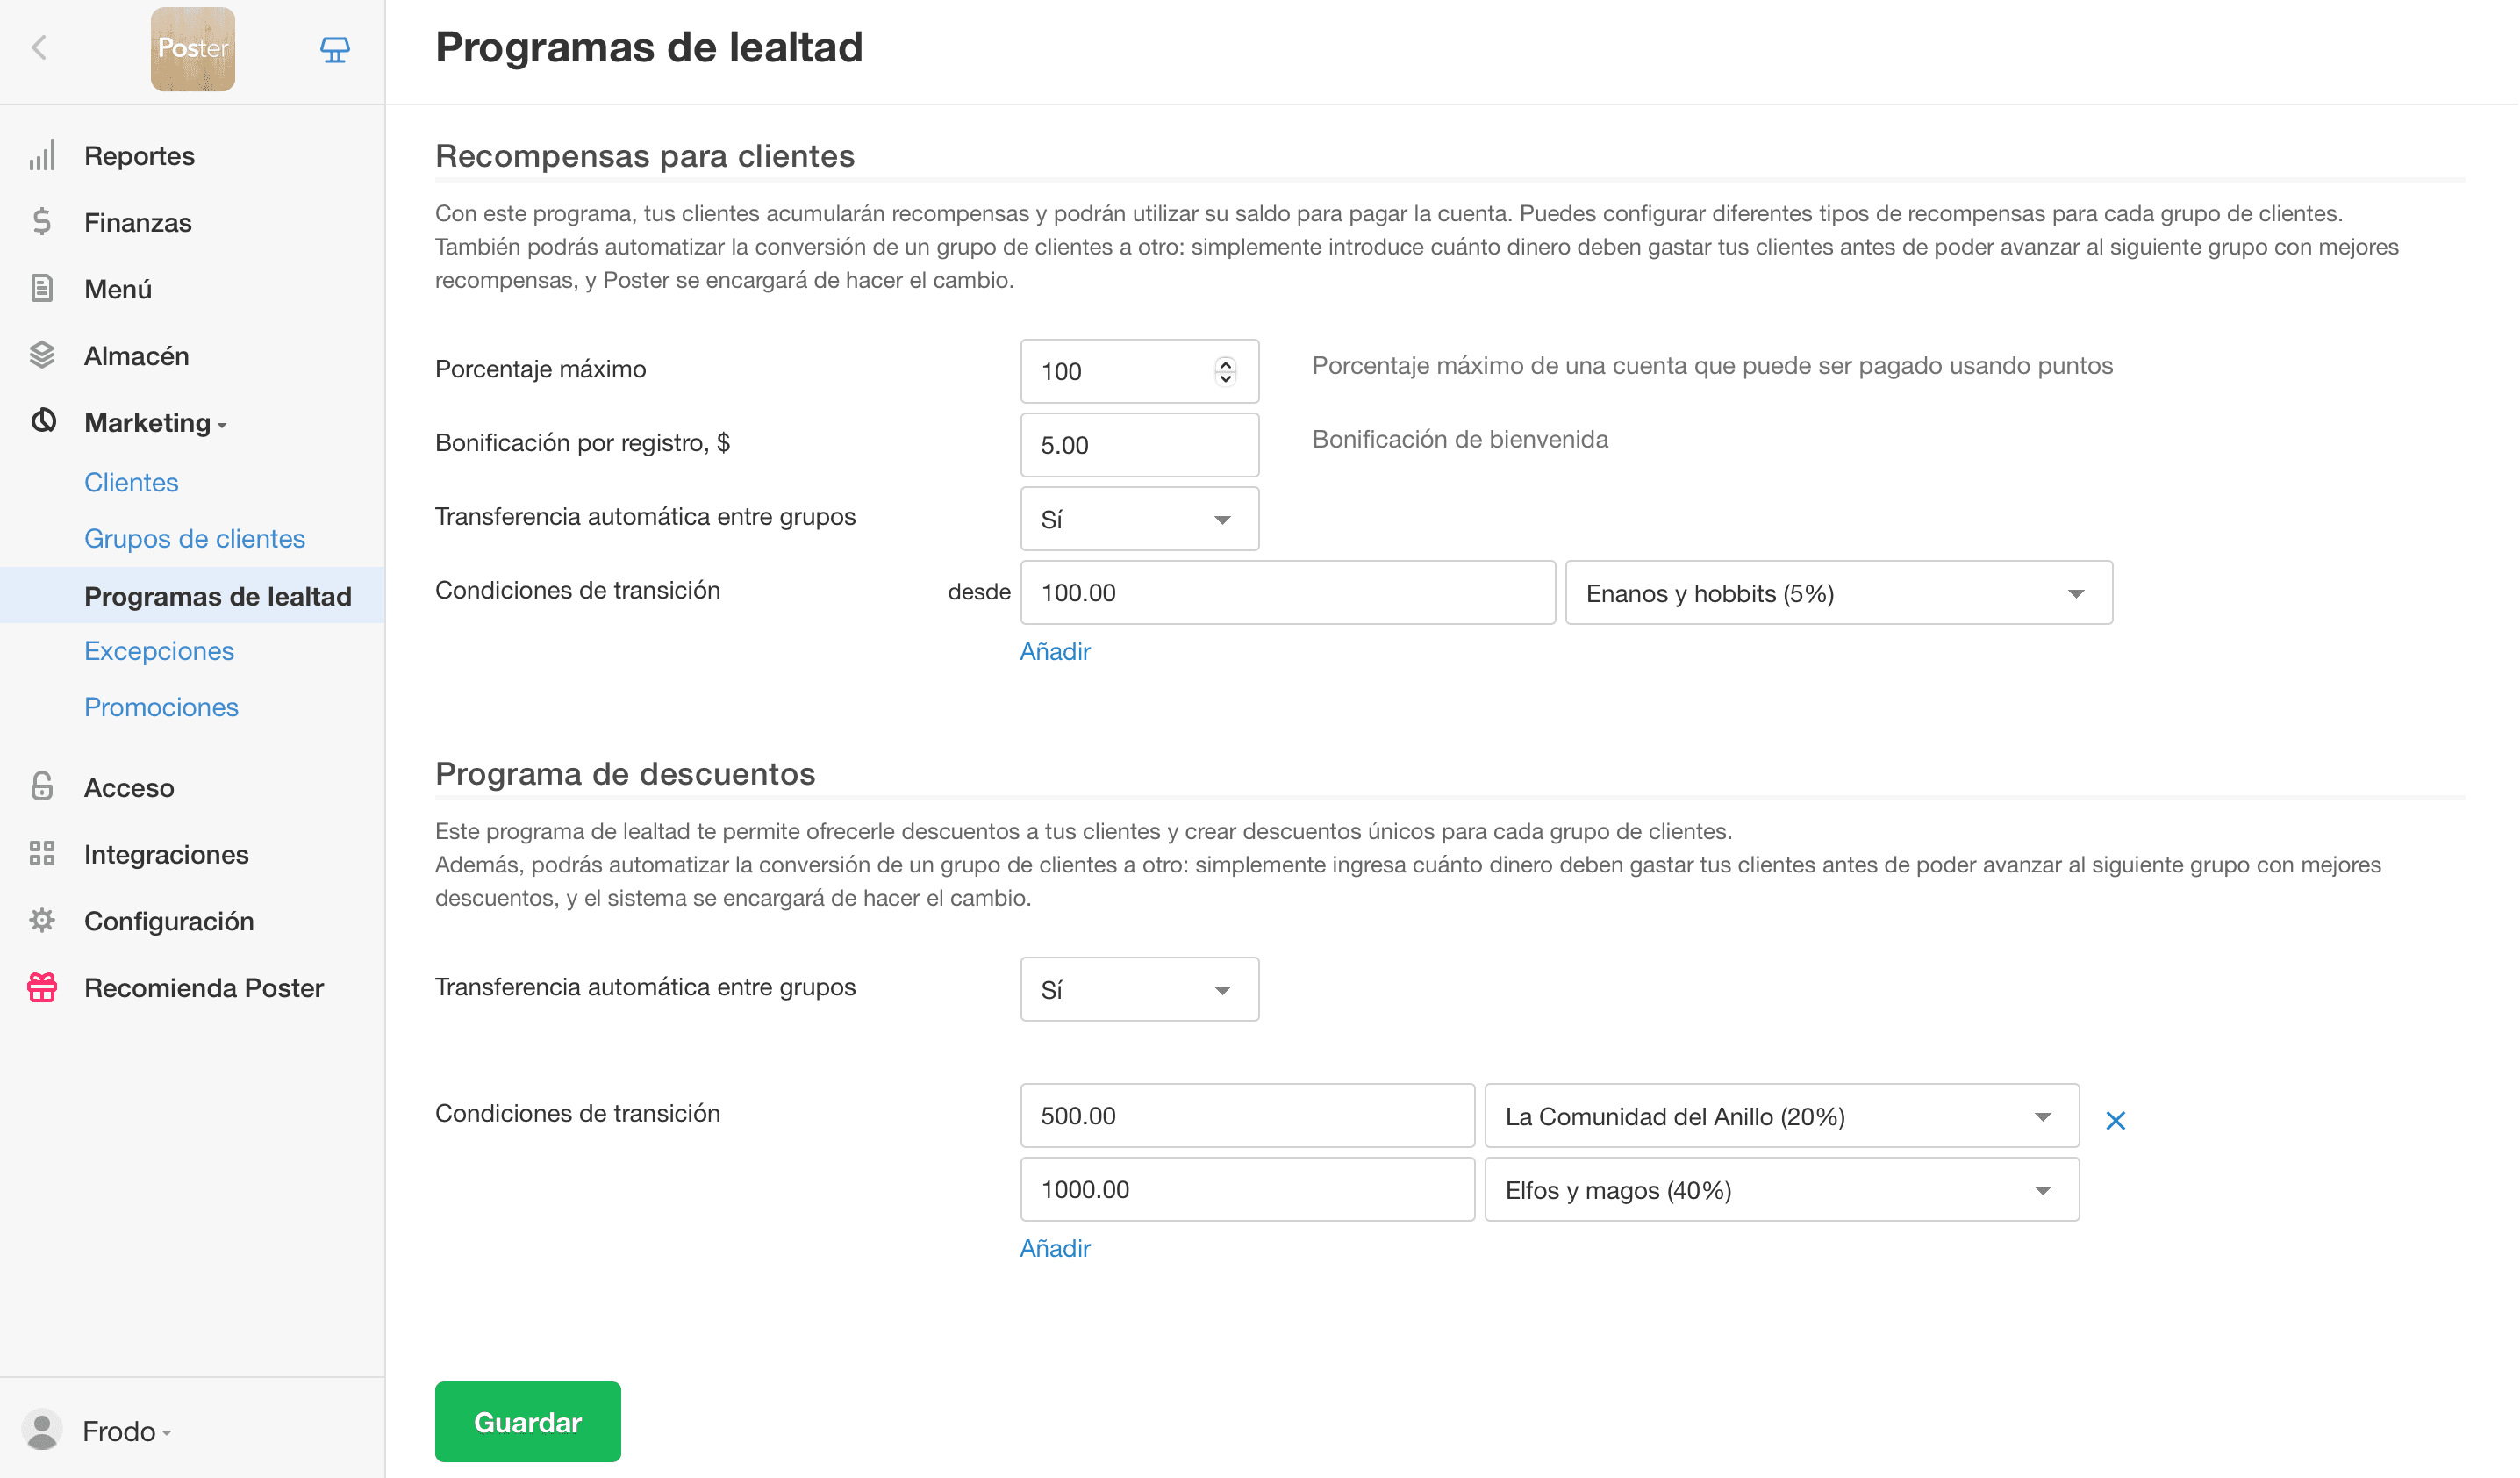This screenshot has height=1478, width=2520.
Task: Go to the Menú section
Action: pyautogui.click(x=118, y=289)
